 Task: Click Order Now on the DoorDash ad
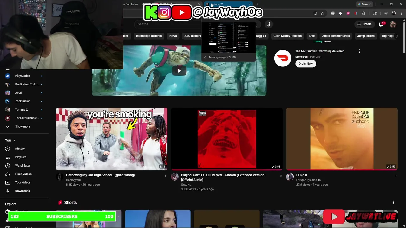pyautogui.click(x=305, y=64)
